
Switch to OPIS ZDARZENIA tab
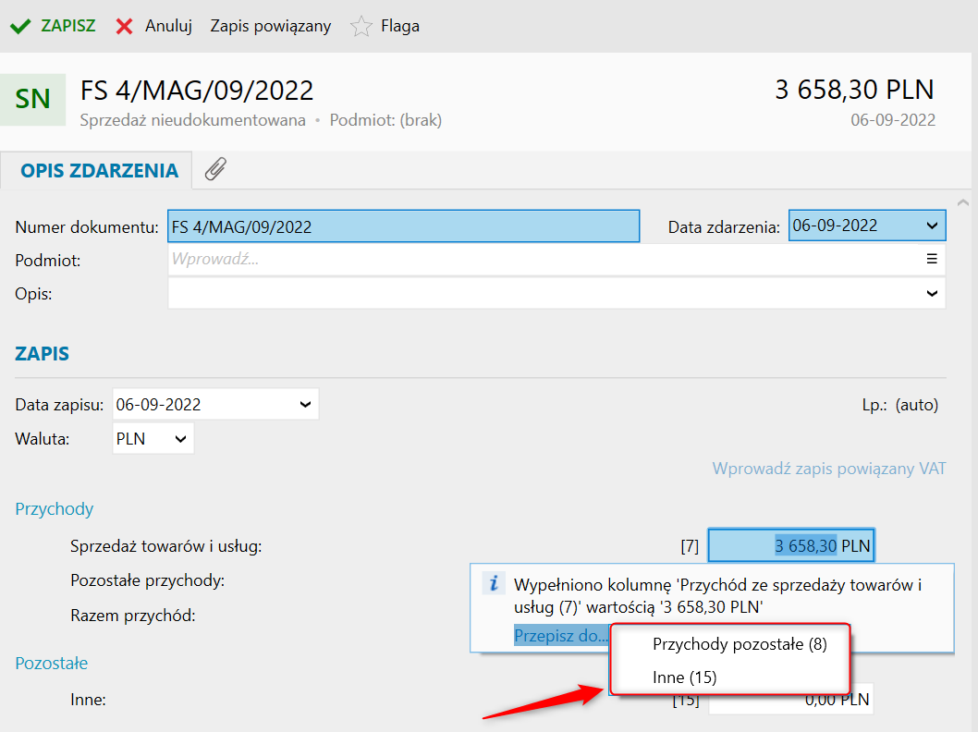[99, 170]
